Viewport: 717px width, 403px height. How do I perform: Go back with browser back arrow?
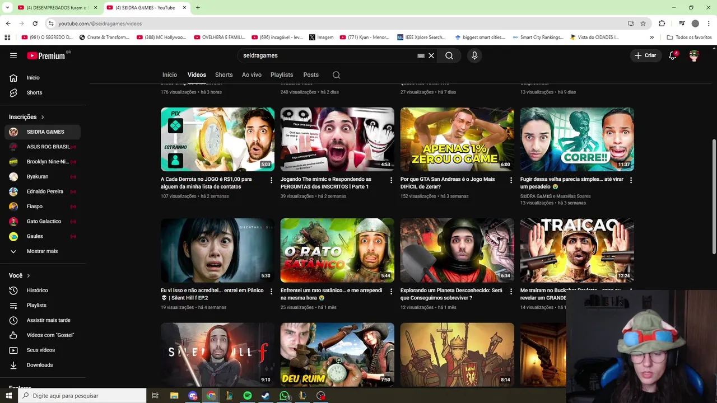[8, 24]
